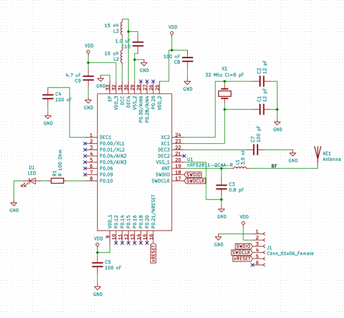344x318 pixels.
Task: Select the C10 capacitor symbol
Action: click(138, 44)
